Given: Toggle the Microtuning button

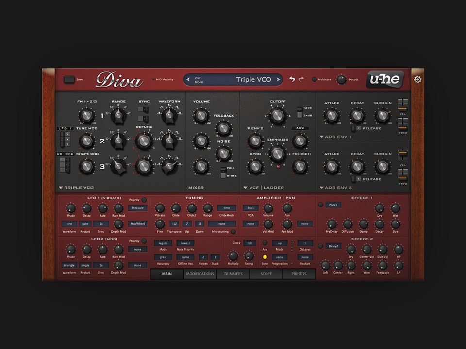Looking at the screenshot, I should [x=233, y=232].
